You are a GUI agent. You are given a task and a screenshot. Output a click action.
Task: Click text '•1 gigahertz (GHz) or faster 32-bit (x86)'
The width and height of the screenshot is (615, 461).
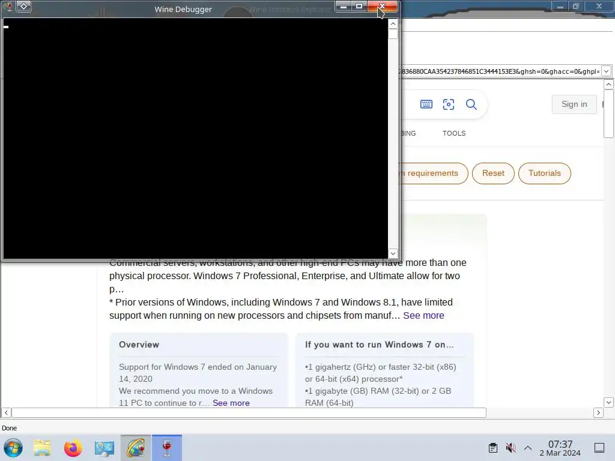pos(380,367)
